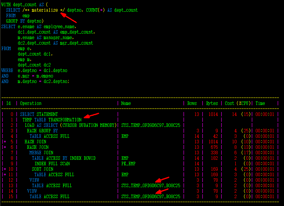The height and width of the screenshot is (206, 284).
Task: Click bytes value '338' in MERGE JOIN row
Action: point(215,153)
